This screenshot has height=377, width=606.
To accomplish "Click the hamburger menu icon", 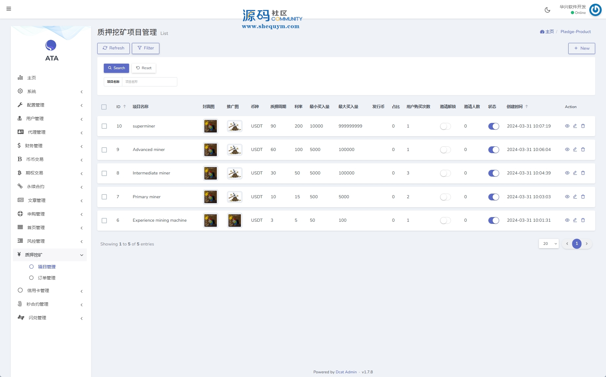I will pos(9,9).
